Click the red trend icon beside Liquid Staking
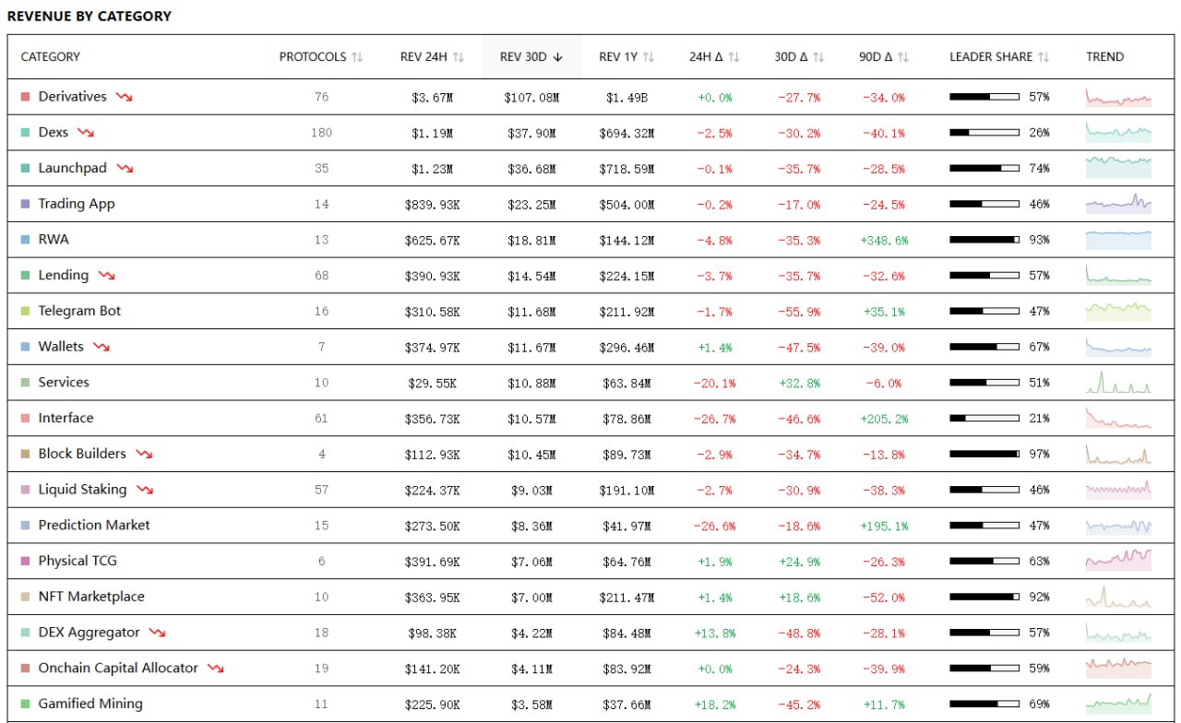 [144, 490]
